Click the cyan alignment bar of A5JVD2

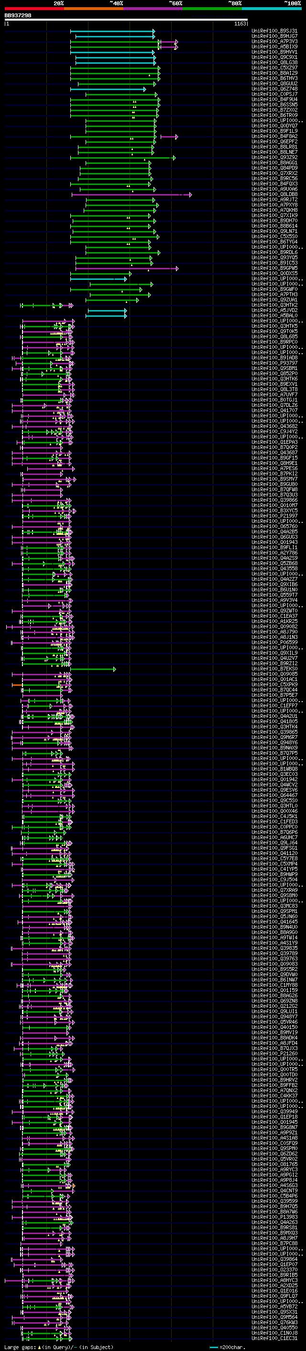[107, 311]
